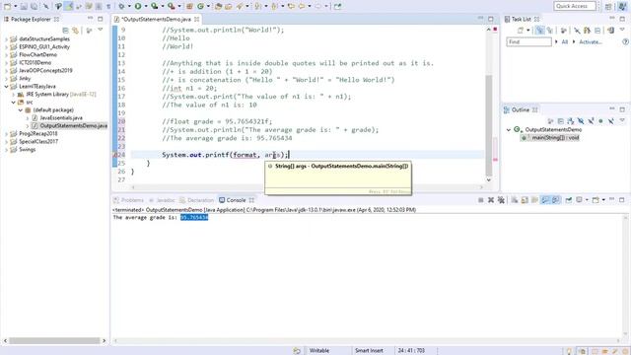Click Collapse All icon in Task List toolbar

tap(597, 31)
